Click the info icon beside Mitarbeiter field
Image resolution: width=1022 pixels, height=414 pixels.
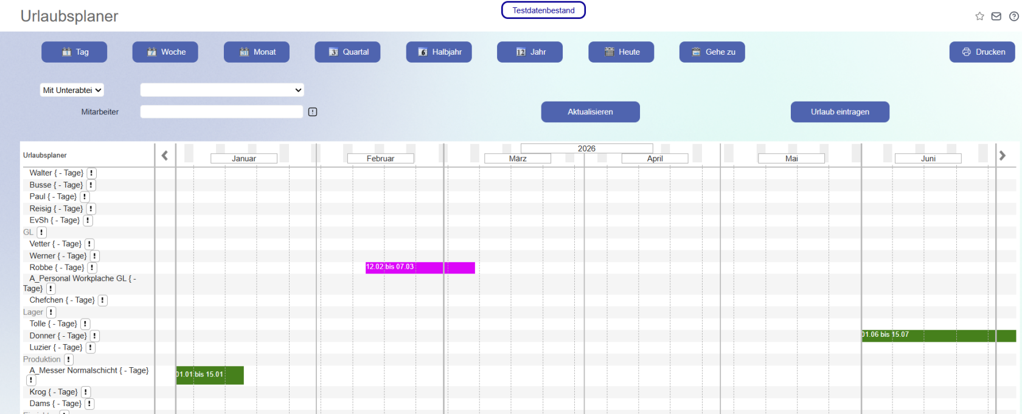coord(313,112)
